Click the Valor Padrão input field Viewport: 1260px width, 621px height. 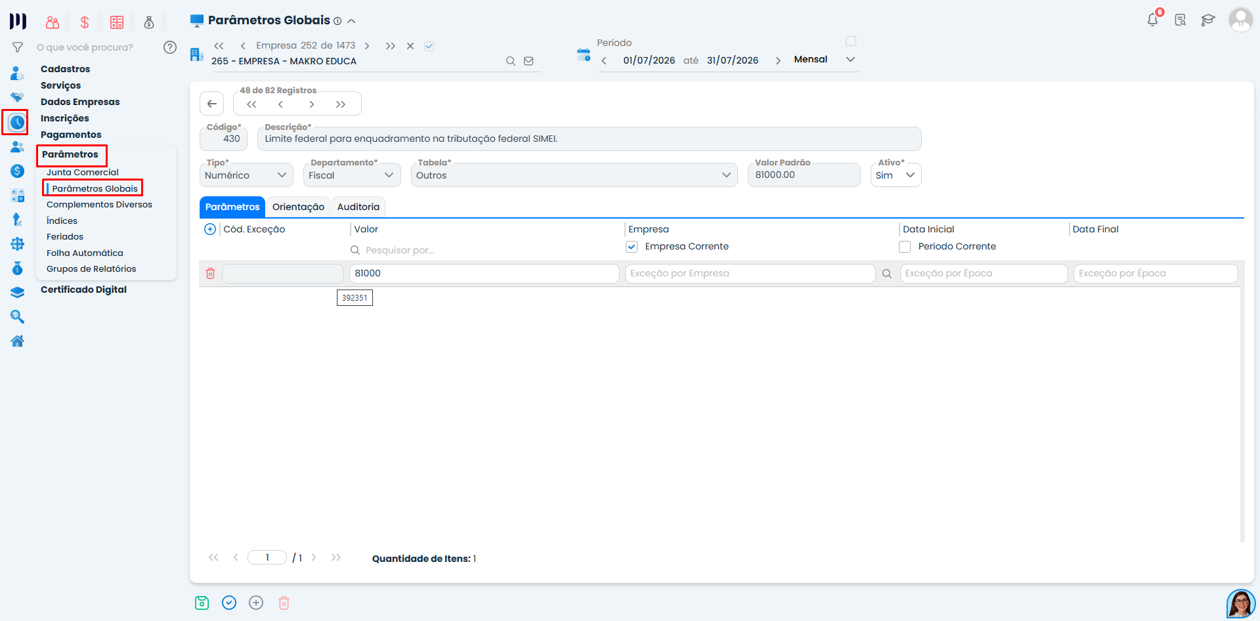tap(804, 175)
